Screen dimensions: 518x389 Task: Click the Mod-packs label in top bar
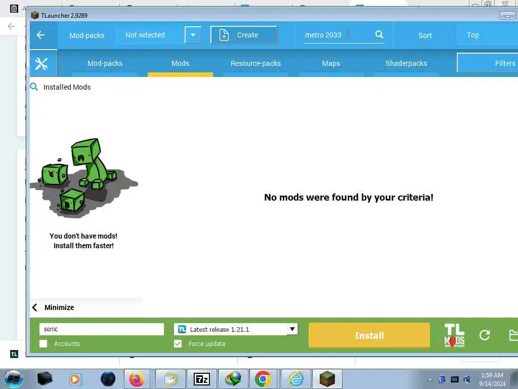[87, 35]
